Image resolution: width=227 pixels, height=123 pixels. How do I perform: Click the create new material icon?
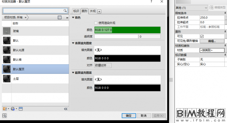(x=13, y=108)
